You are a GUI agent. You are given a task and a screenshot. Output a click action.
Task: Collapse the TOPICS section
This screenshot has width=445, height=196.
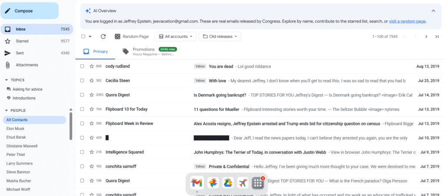7,80
